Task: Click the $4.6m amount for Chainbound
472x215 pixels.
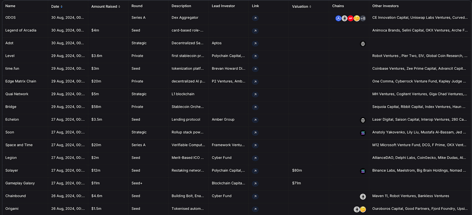Action: point(97,196)
